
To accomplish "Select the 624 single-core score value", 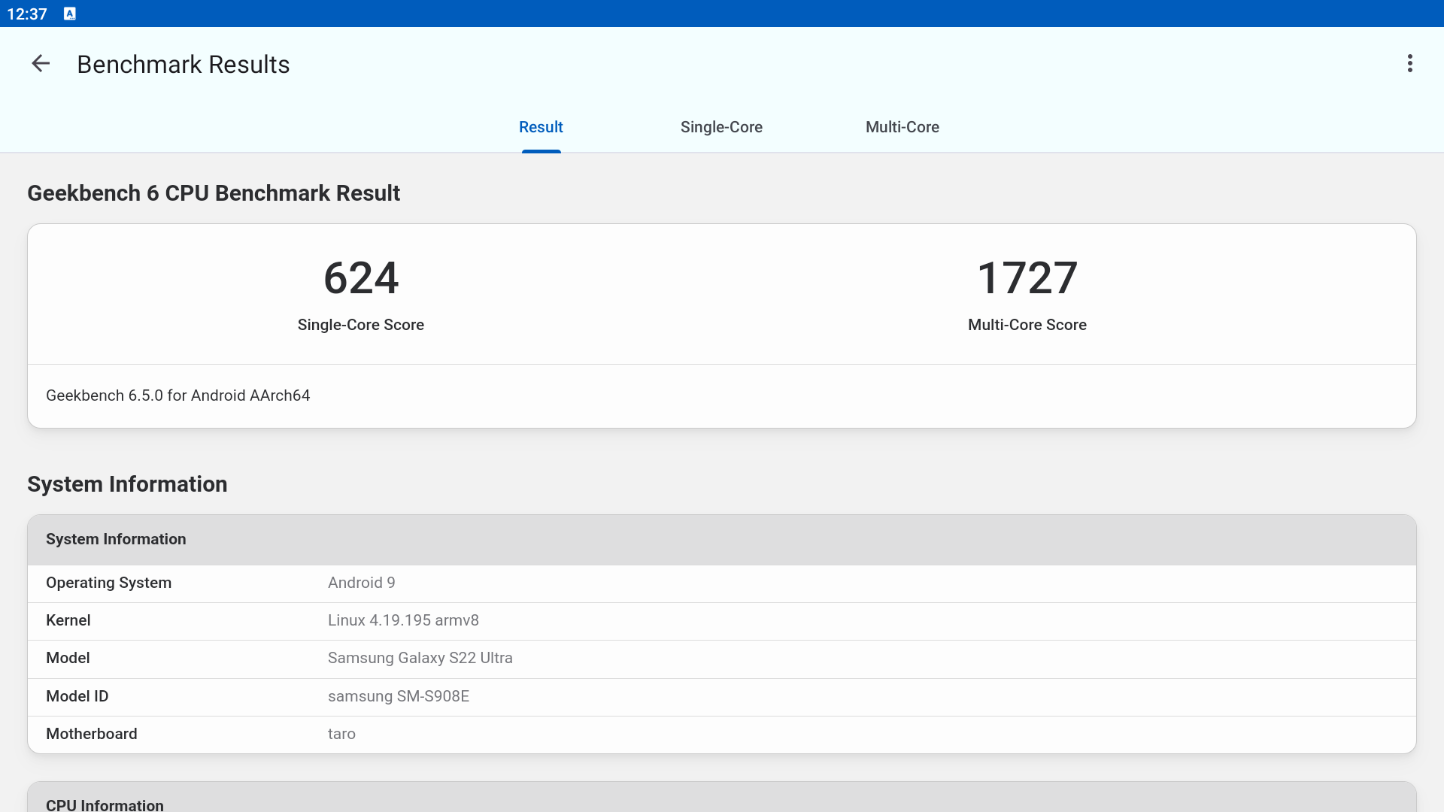I will point(361,278).
